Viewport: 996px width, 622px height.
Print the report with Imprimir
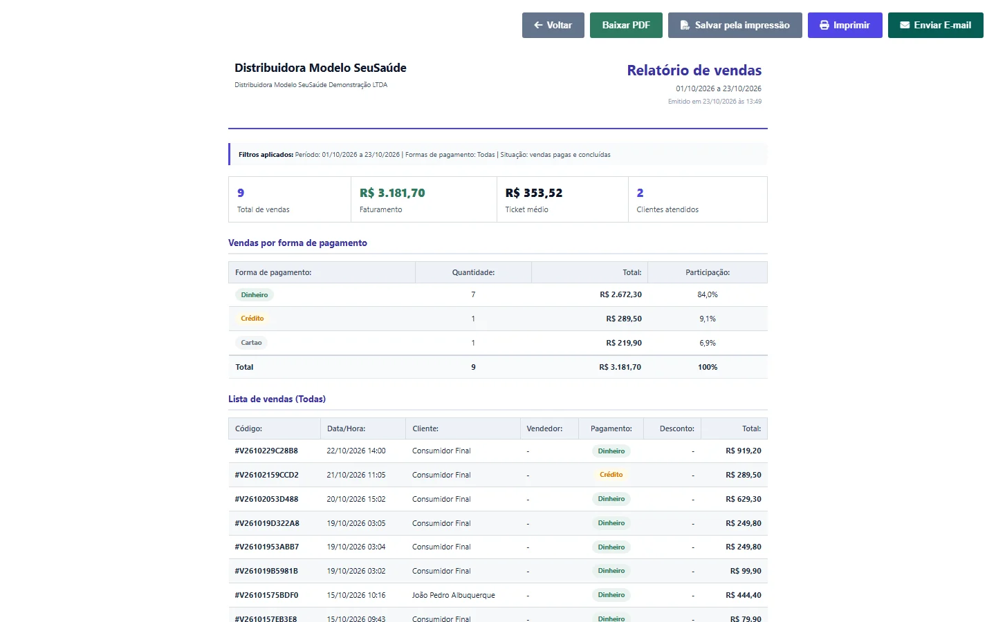pos(845,25)
